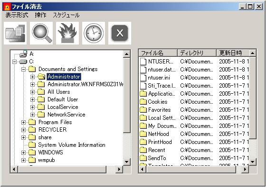Expand the Default User folder node

pyautogui.click(x=32, y=99)
